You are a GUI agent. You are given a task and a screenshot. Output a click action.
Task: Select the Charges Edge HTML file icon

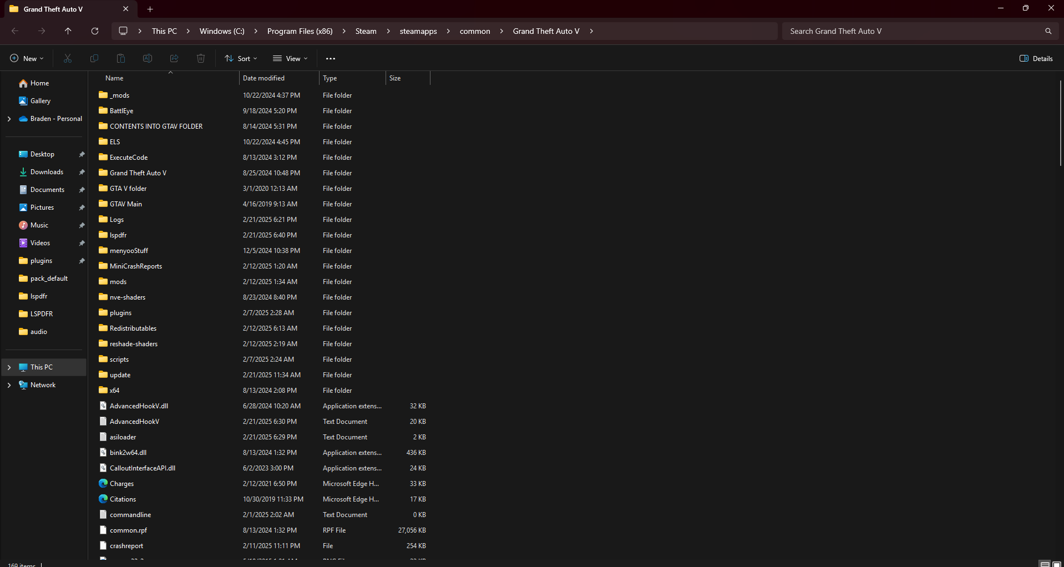point(103,483)
